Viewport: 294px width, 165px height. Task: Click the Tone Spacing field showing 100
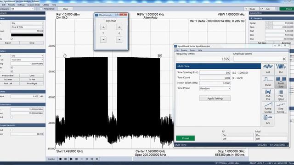click(x=215, y=72)
